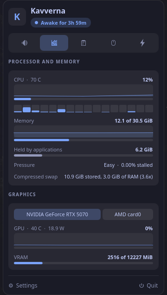Click the VRAM usage progress bar

tap(83, 263)
